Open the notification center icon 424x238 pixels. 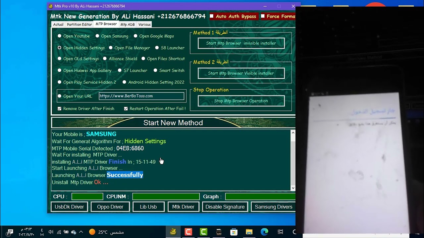(x=10, y=232)
